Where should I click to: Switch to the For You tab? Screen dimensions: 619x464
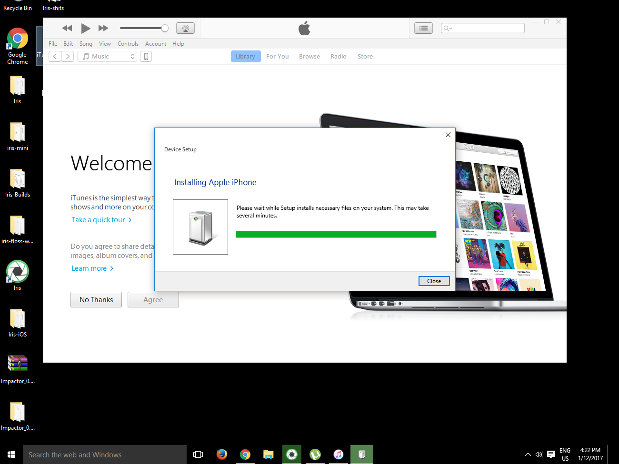[278, 56]
